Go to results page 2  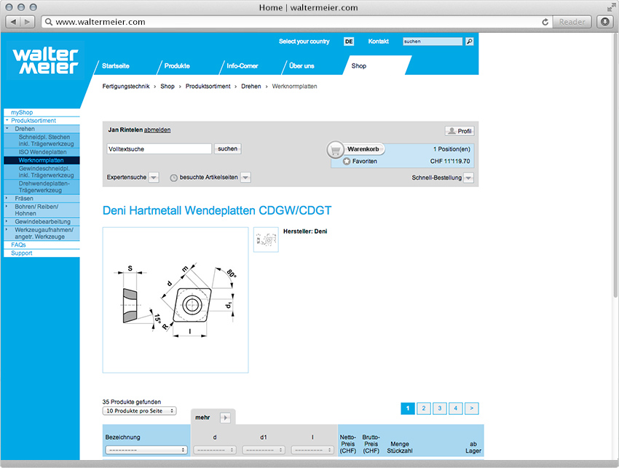pos(424,408)
